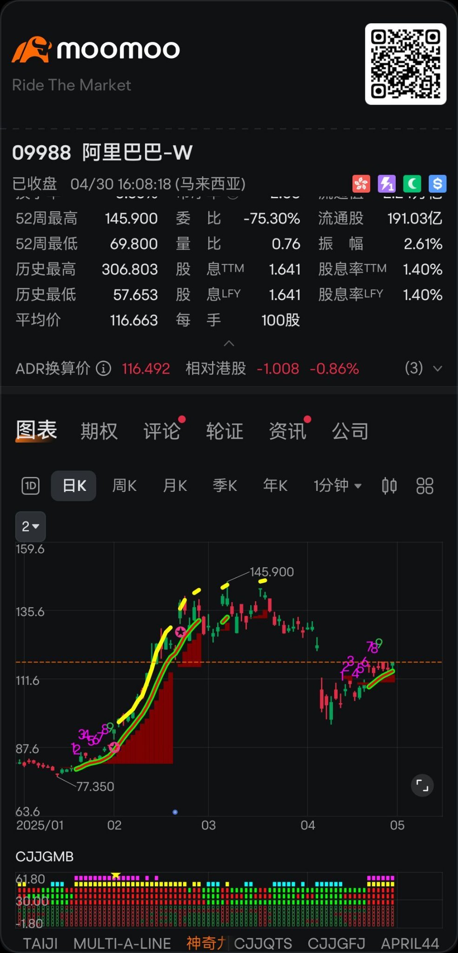Tap the Hong Kong market flag icon
Screen dimensions: 458x953
(361, 184)
